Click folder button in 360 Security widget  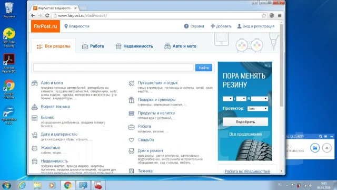[x=315, y=148]
